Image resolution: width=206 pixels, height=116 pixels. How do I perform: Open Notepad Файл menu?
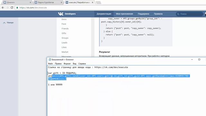point(51,64)
